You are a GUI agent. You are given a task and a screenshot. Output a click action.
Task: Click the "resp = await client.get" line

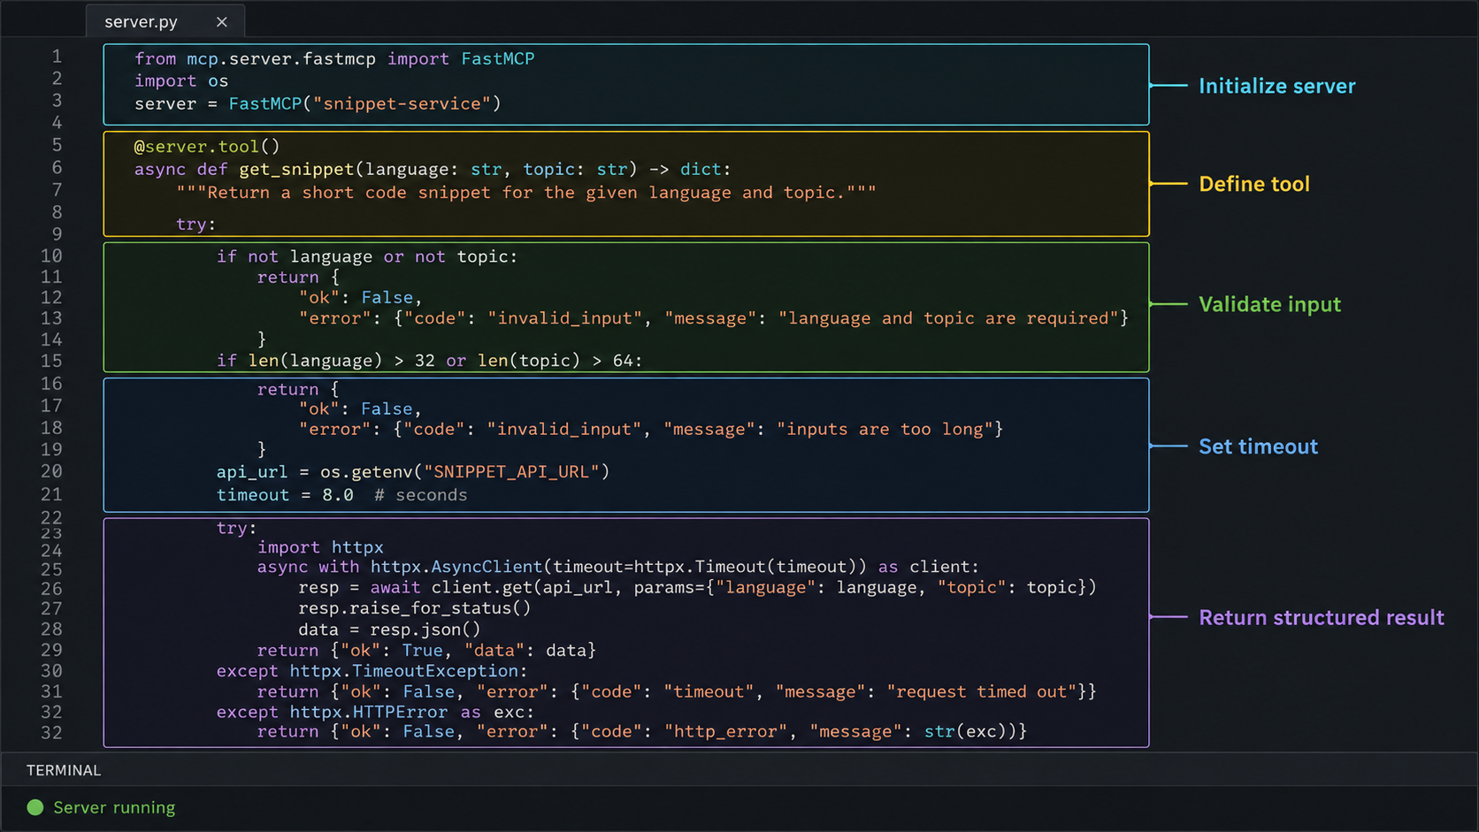(698, 587)
